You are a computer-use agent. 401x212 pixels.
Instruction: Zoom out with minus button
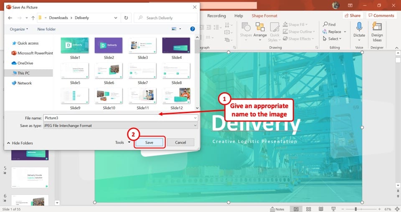pos(343,209)
